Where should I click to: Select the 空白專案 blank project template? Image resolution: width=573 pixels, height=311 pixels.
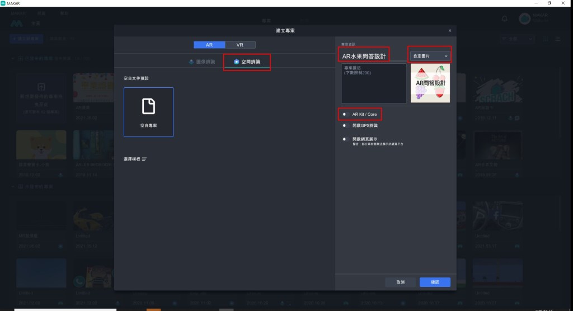pos(148,112)
